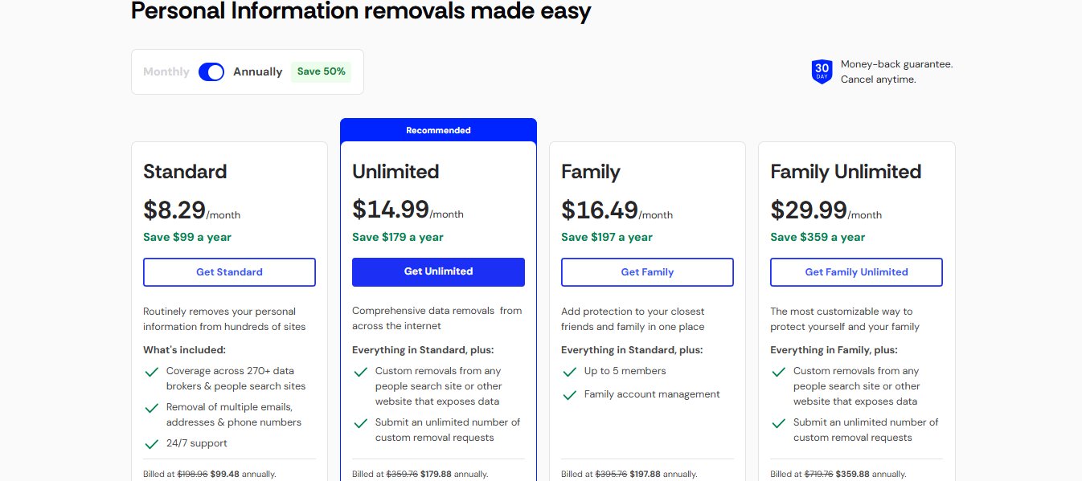Click the checkmark next to Coverage across 270+ data brokers
The height and width of the screenshot is (481, 1082).
pos(151,372)
